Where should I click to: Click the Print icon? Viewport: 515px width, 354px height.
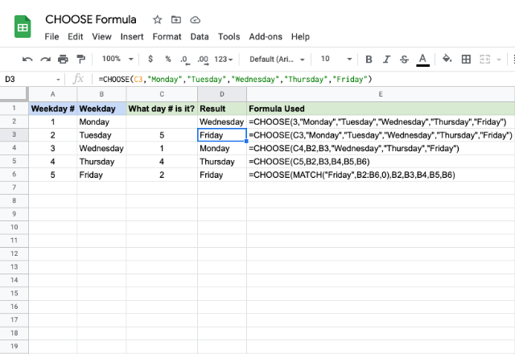pyautogui.click(x=63, y=59)
